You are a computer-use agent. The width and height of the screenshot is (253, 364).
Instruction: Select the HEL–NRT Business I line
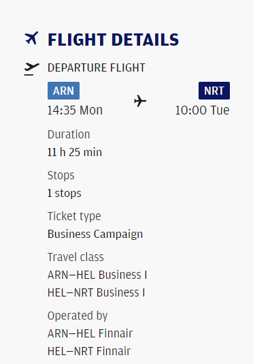pos(96,292)
